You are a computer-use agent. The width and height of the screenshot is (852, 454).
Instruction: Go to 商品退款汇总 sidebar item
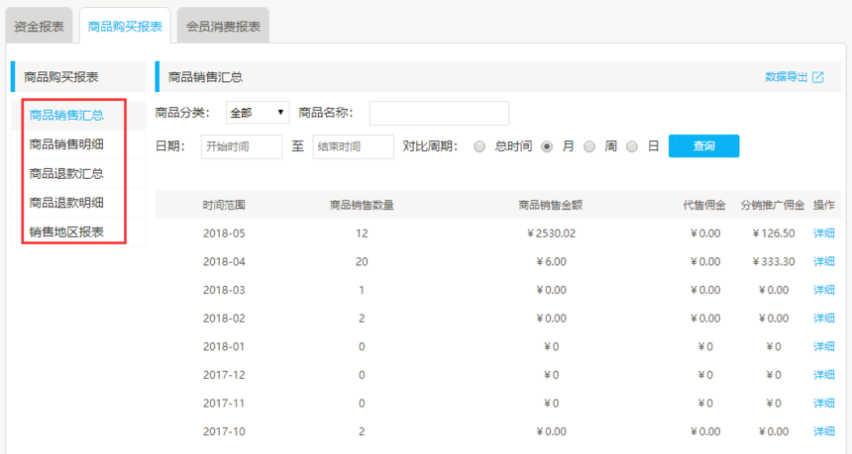click(x=67, y=174)
